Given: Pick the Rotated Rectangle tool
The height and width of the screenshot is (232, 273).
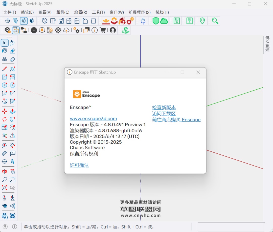Looking at the screenshot, I should pyautogui.click(x=12, y=77).
